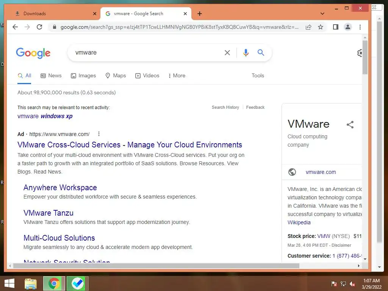
Task: Click the browser forward arrow
Action: (27, 27)
